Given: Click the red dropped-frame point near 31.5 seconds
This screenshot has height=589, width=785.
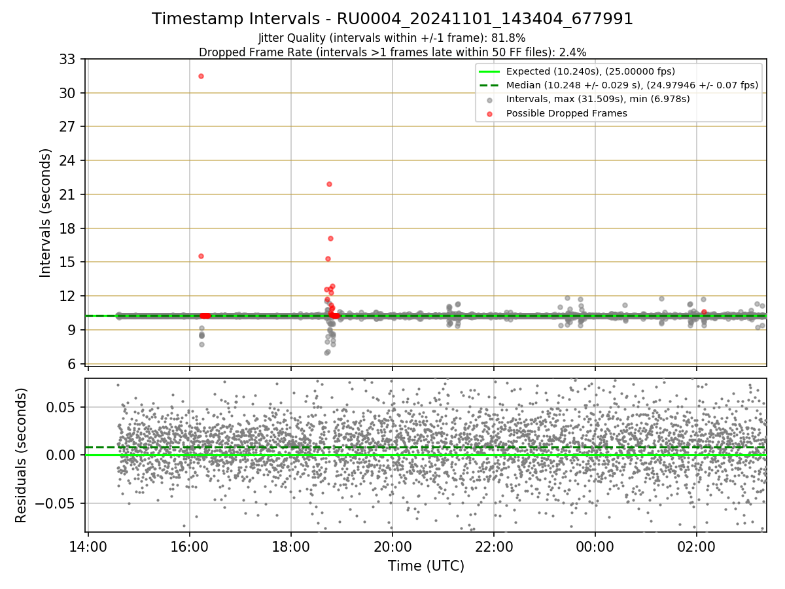Looking at the screenshot, I should (201, 76).
